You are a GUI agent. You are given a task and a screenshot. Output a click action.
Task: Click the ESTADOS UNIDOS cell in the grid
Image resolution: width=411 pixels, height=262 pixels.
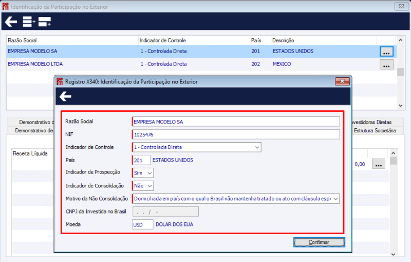click(x=293, y=51)
